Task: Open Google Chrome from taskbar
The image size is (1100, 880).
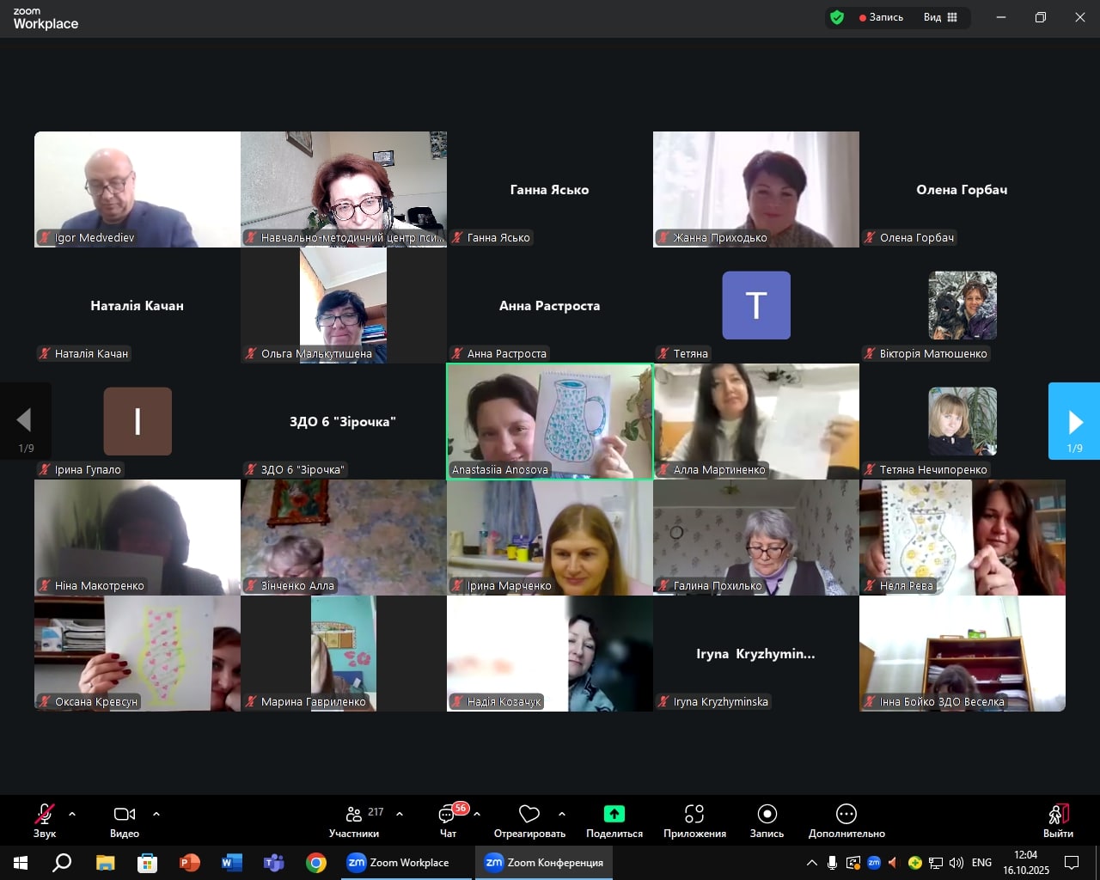Action: [x=316, y=863]
